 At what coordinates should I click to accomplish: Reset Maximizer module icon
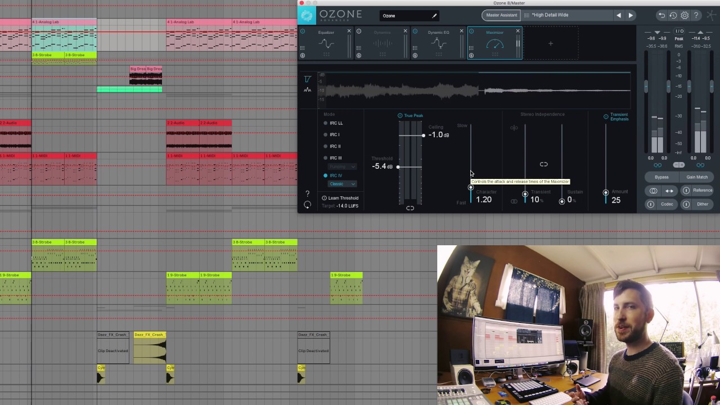point(307,205)
